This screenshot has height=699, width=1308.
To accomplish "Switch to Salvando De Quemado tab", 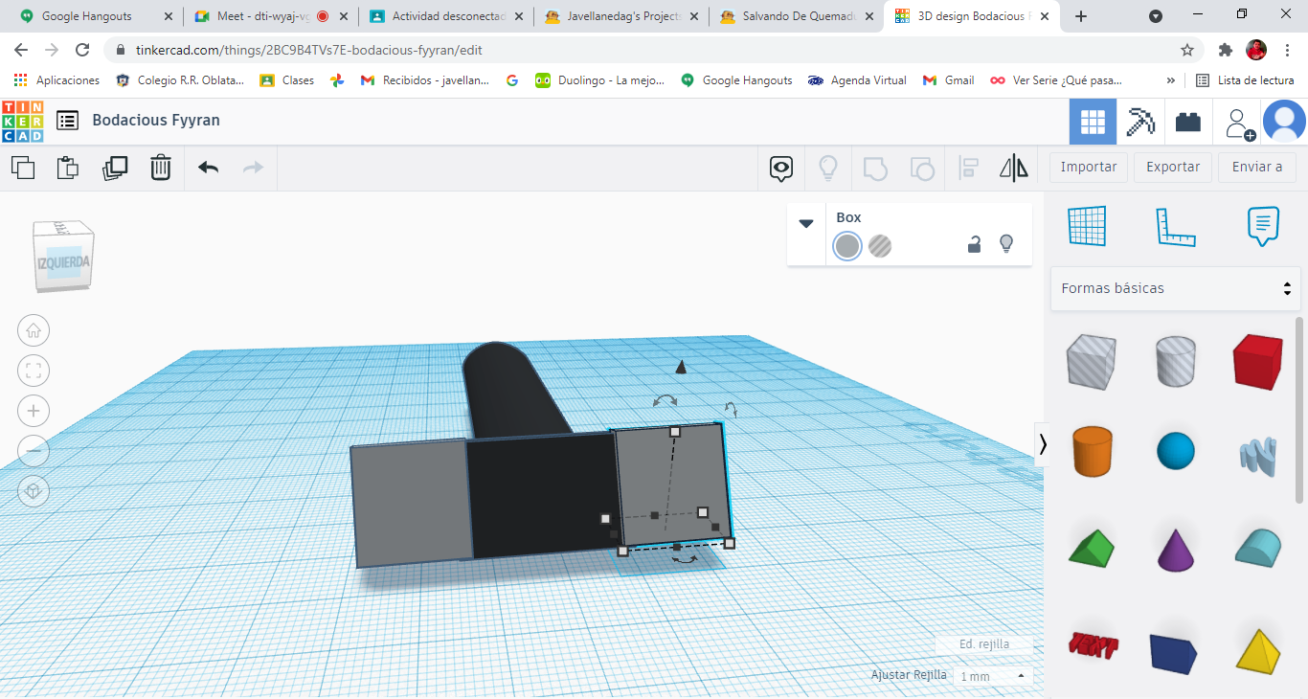I will click(797, 16).
